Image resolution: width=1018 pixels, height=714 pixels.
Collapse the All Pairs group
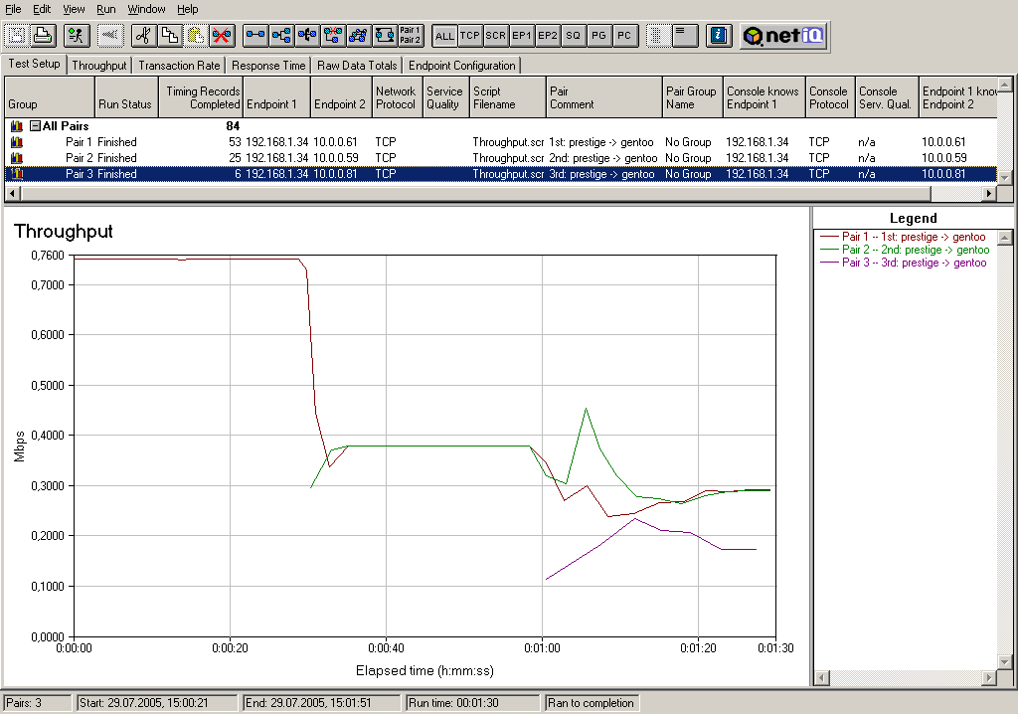click(x=35, y=126)
